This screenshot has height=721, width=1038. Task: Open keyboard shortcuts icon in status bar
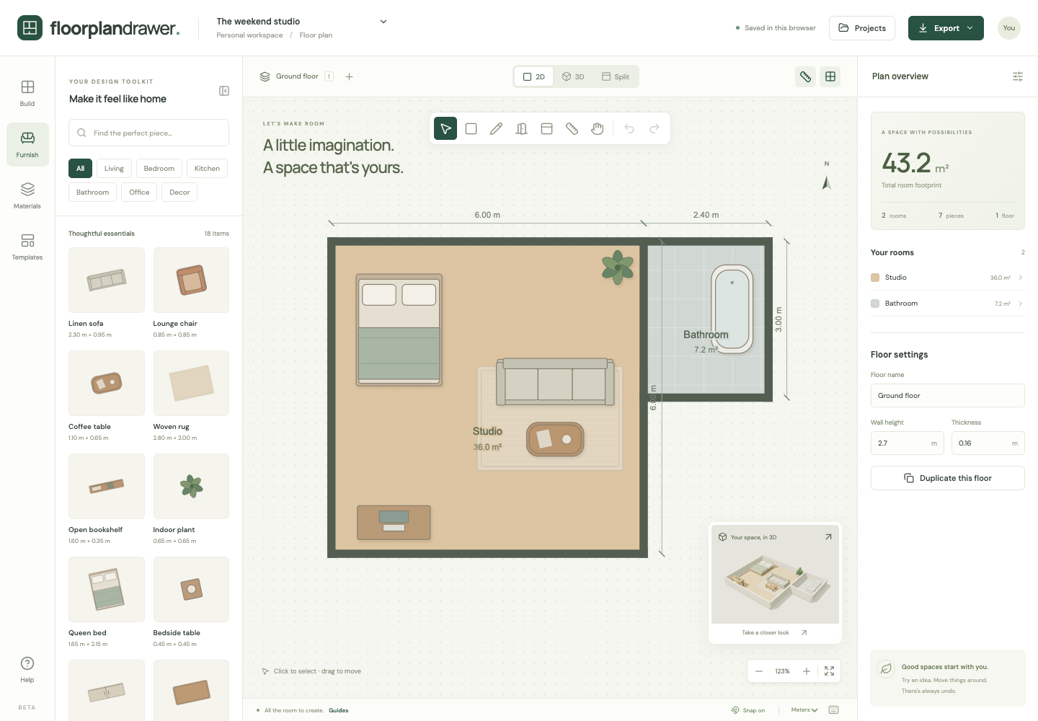pos(834,710)
